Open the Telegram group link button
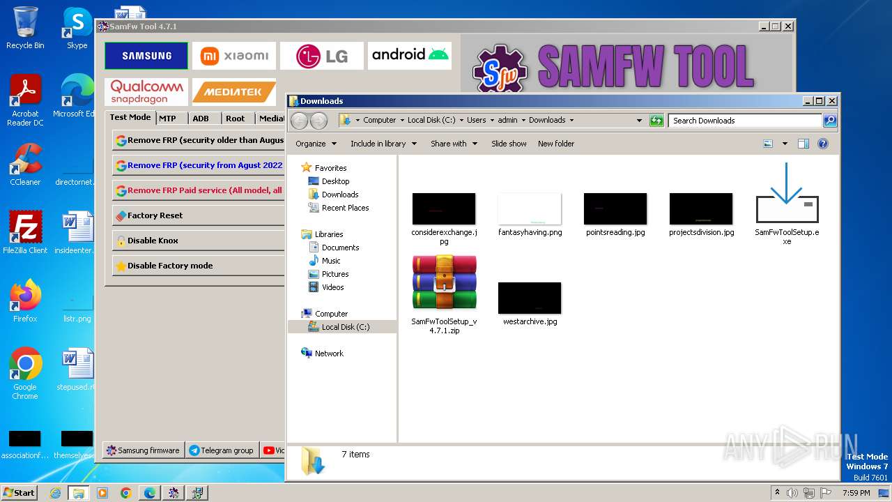The width and height of the screenshot is (892, 502). click(x=222, y=450)
